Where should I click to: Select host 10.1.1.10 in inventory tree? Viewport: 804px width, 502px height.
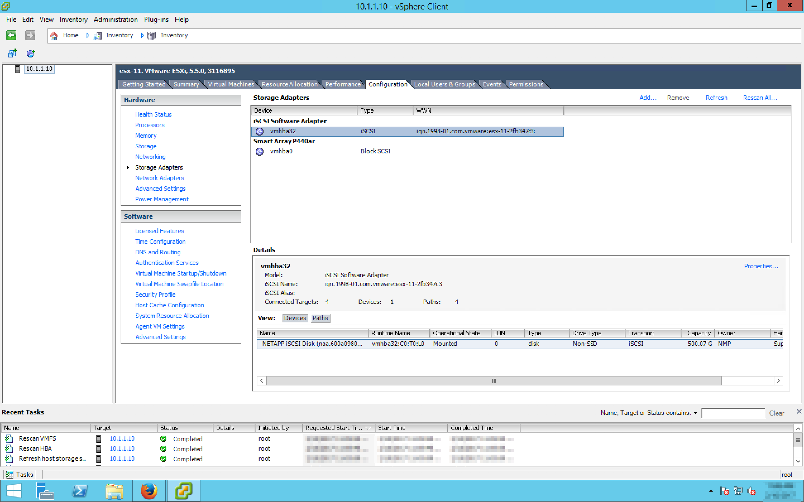click(x=39, y=69)
